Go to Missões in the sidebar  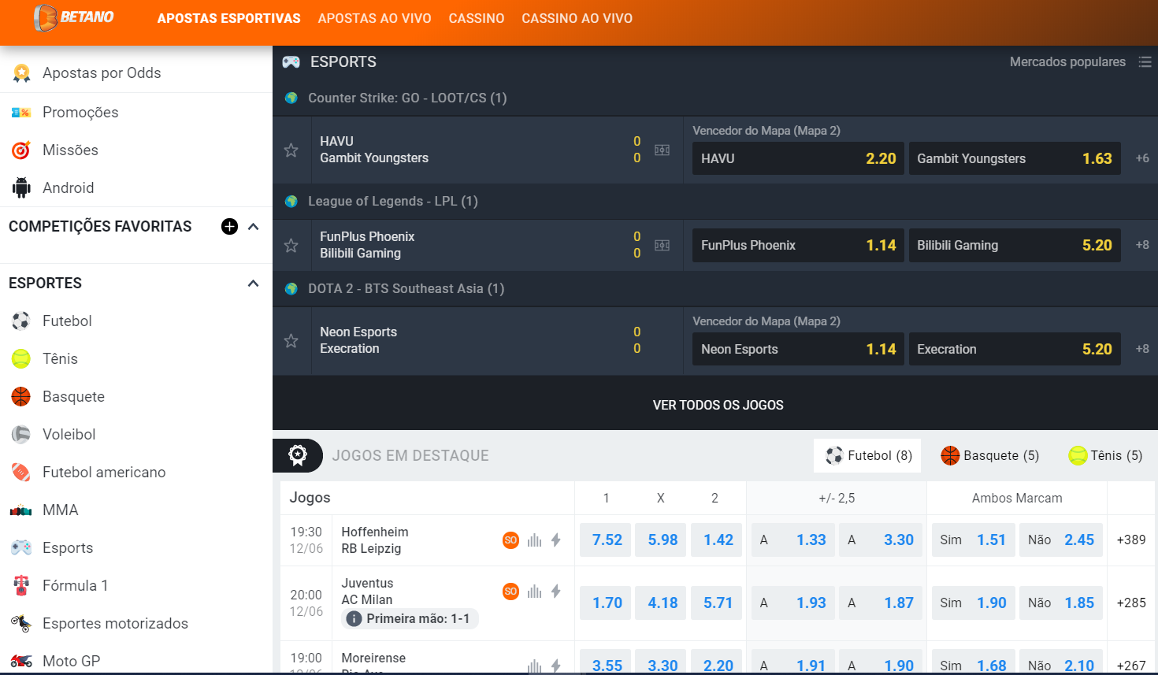click(x=70, y=150)
